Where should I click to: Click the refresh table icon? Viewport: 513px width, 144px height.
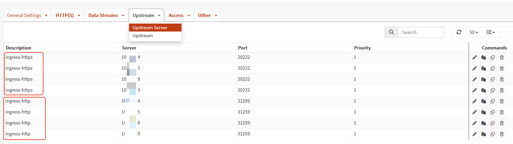pos(459,32)
